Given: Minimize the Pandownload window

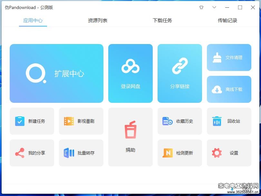Looking at the screenshot, I should point(227,7).
